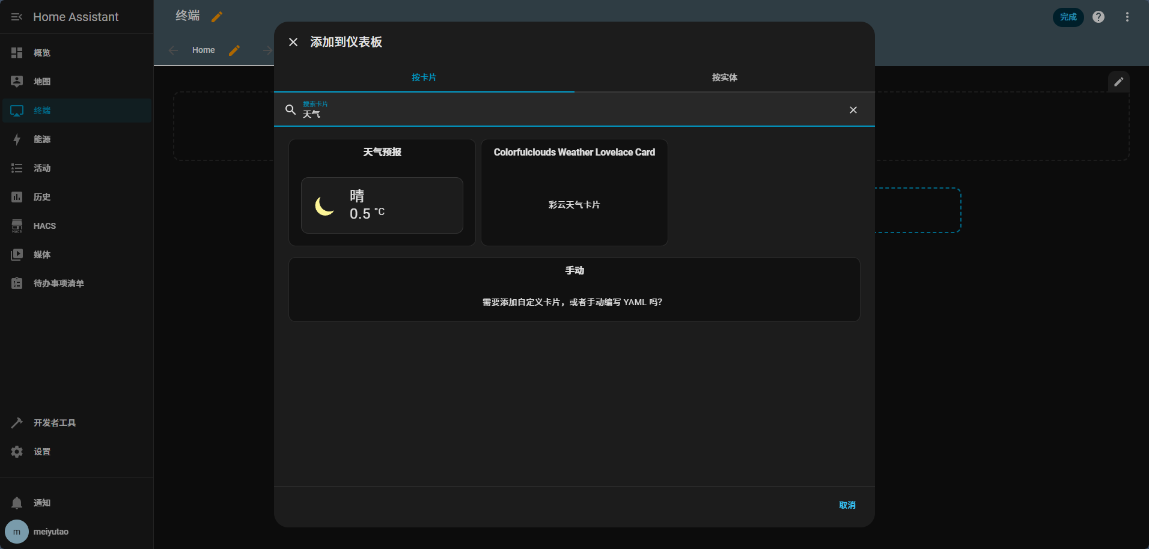This screenshot has width=1149, height=549.
Task: Open the 概览 overview dashboard icon
Action: (17, 53)
